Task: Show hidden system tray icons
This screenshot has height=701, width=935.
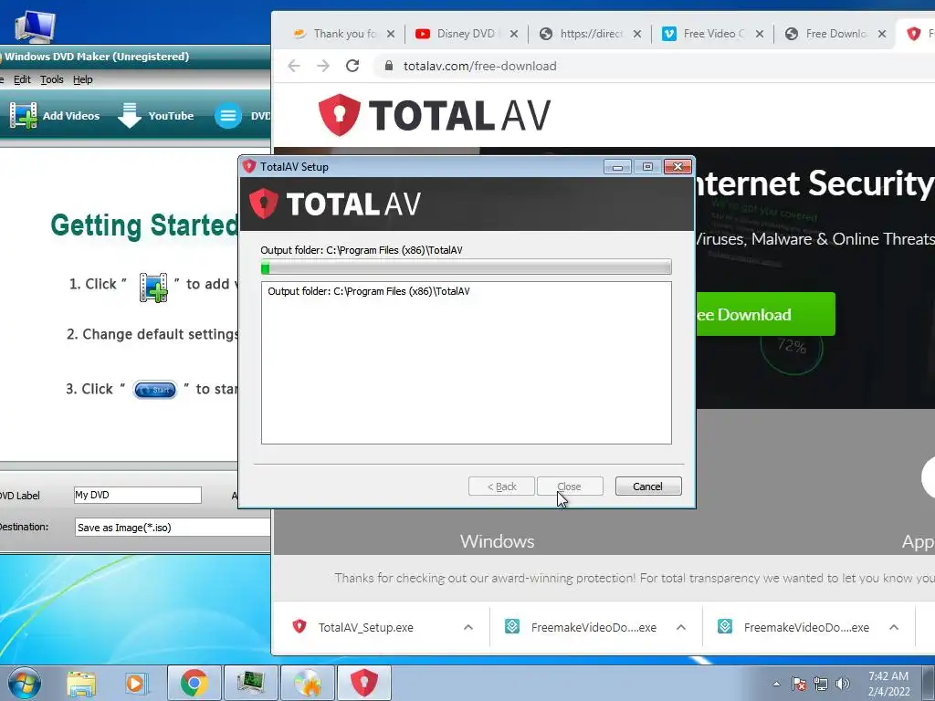Action: click(x=776, y=684)
